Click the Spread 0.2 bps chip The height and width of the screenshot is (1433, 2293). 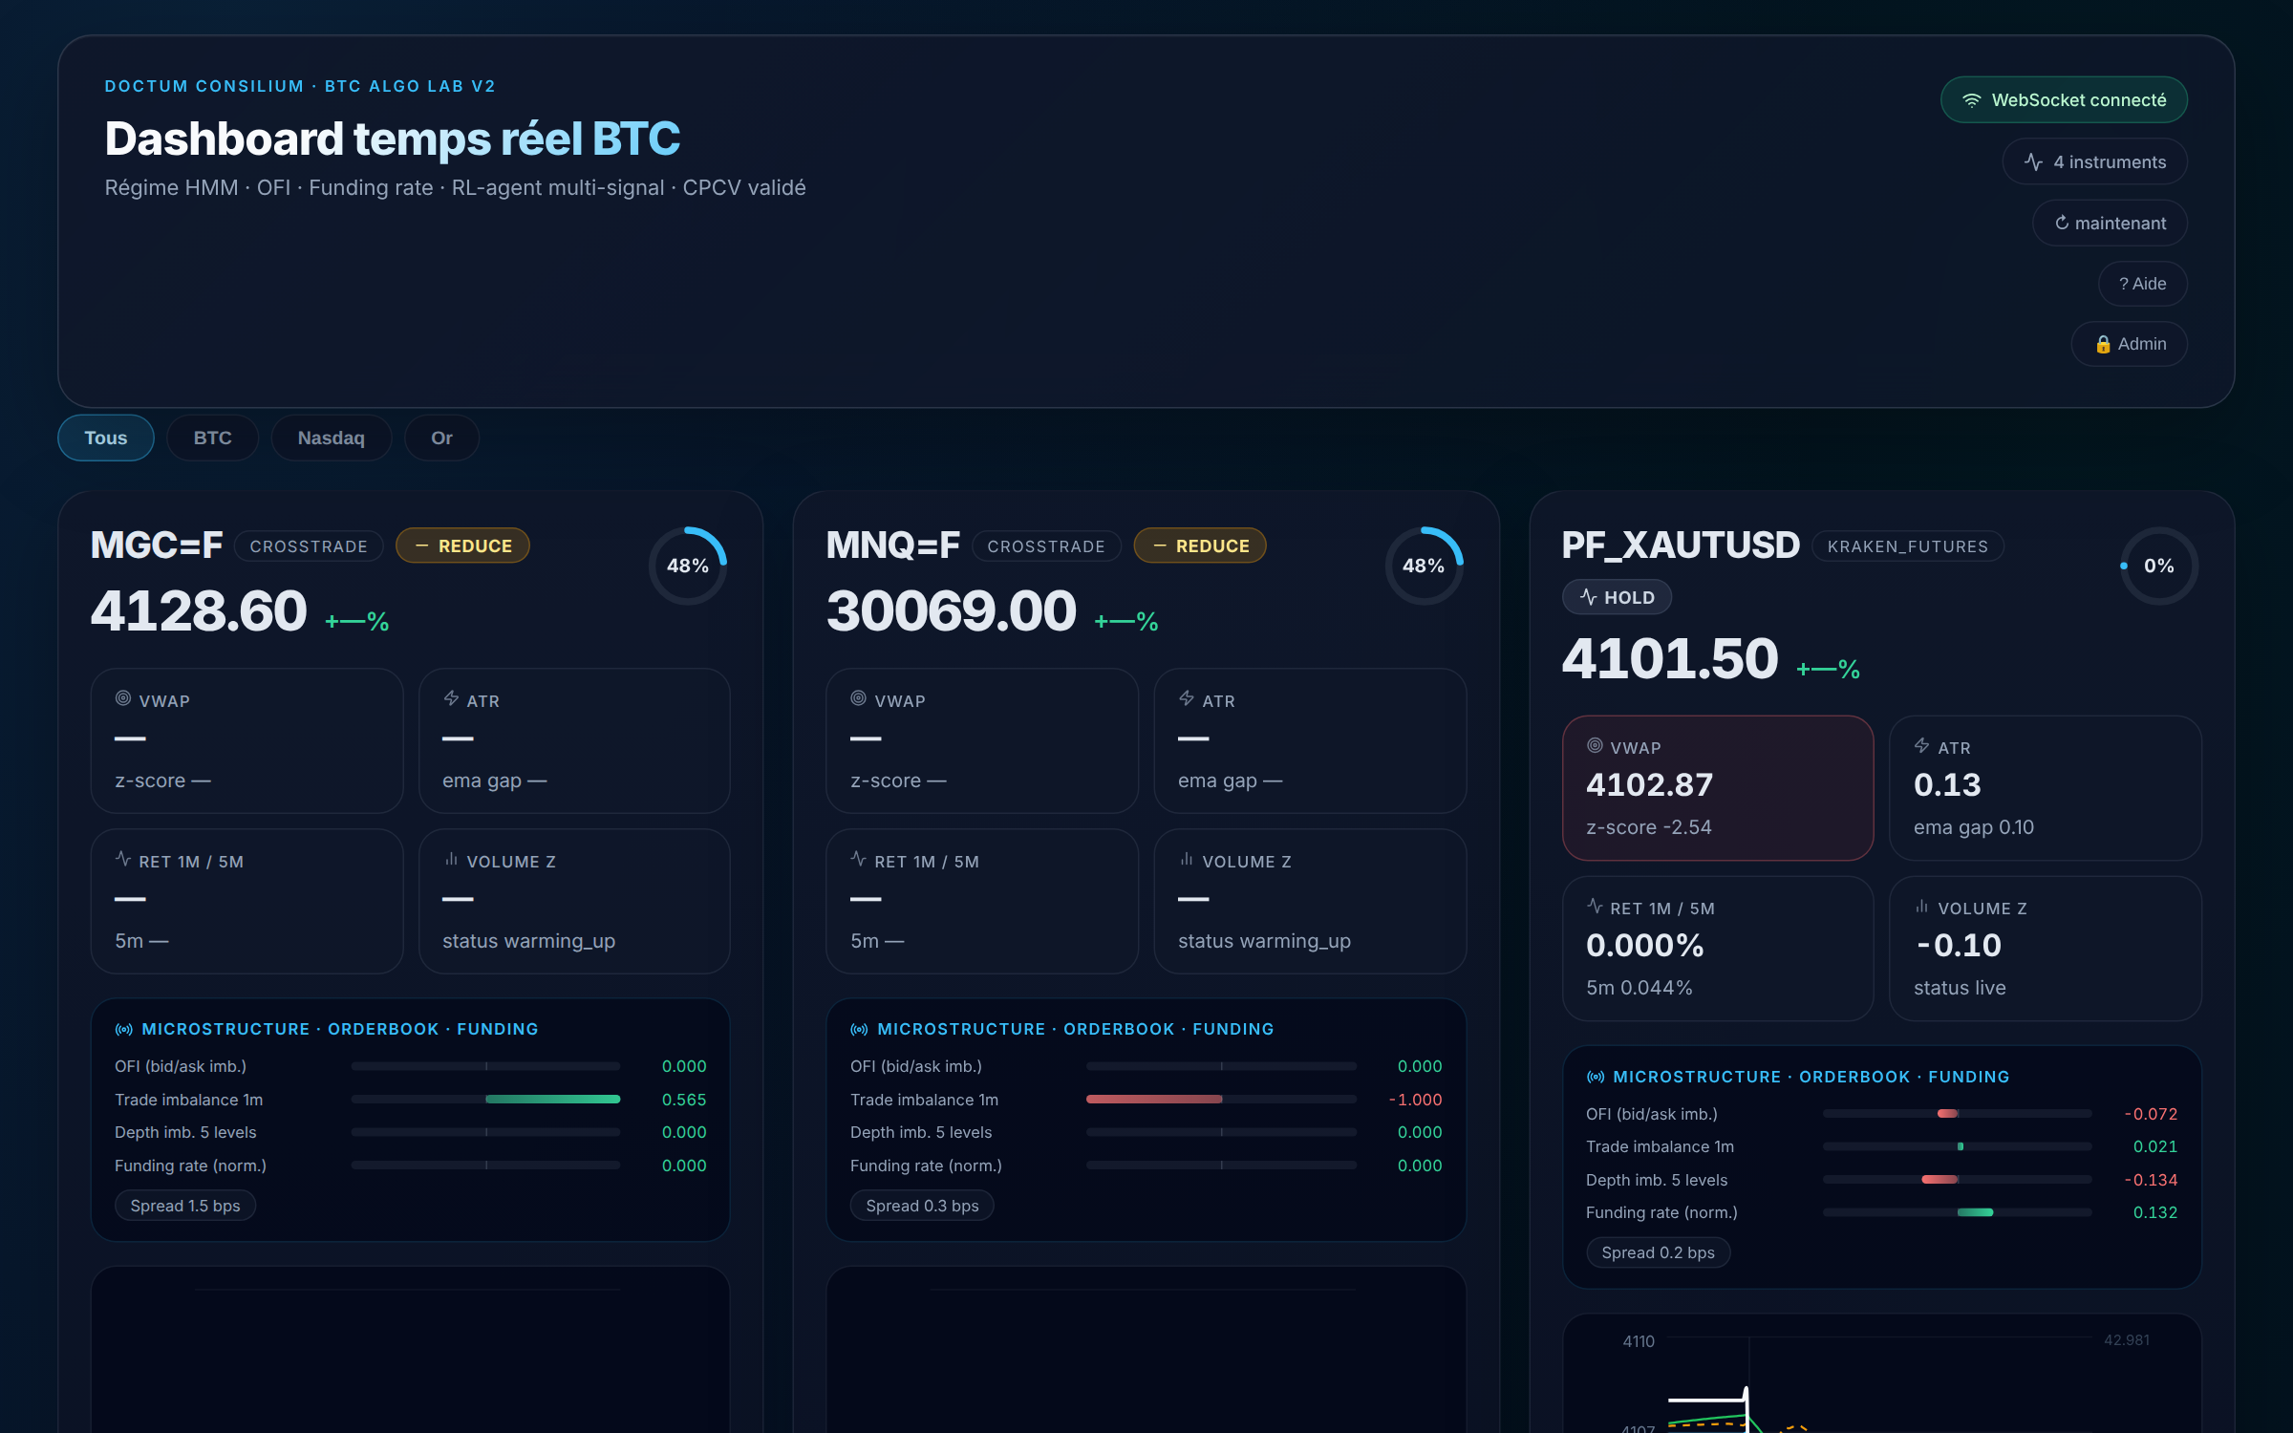[1658, 1252]
